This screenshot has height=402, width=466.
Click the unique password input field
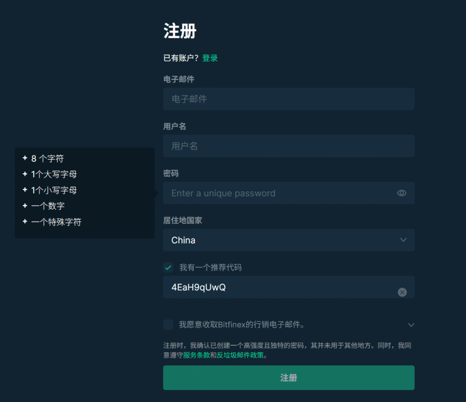pos(289,193)
